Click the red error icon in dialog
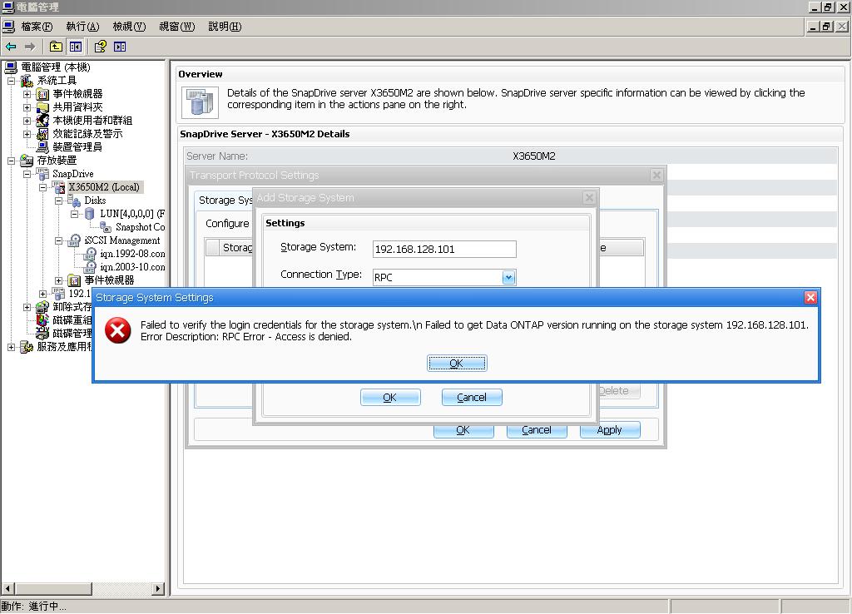 point(118,330)
